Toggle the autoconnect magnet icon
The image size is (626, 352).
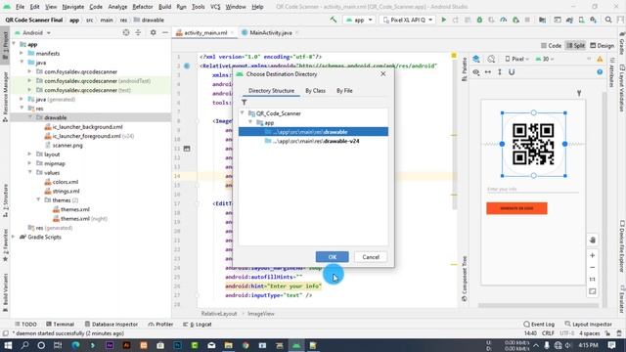(x=512, y=72)
